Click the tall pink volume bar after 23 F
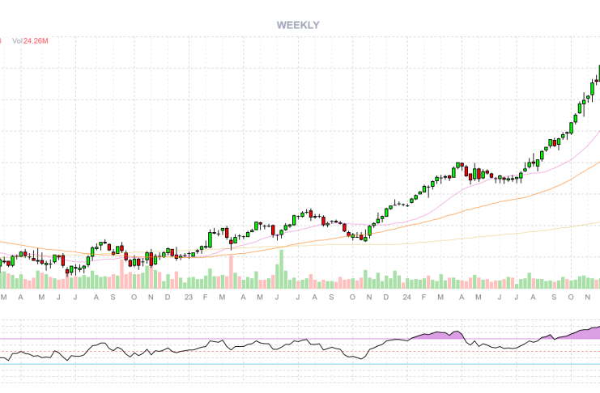 coord(231,272)
